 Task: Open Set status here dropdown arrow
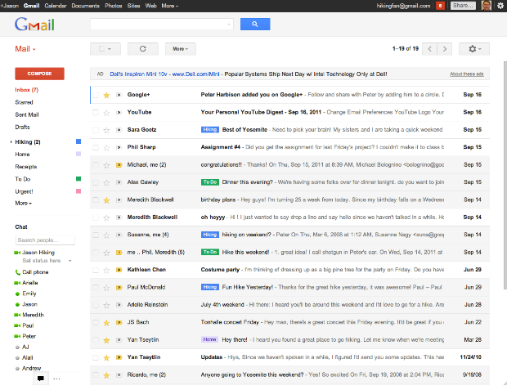(x=70, y=261)
